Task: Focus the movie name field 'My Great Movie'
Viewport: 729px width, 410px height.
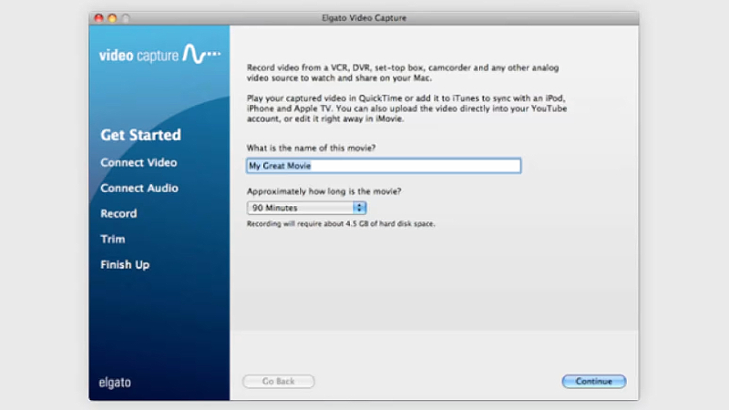Action: coord(384,166)
